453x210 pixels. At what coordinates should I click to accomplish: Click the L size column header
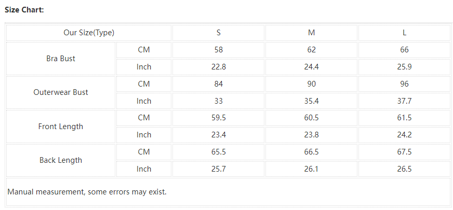[404, 33]
